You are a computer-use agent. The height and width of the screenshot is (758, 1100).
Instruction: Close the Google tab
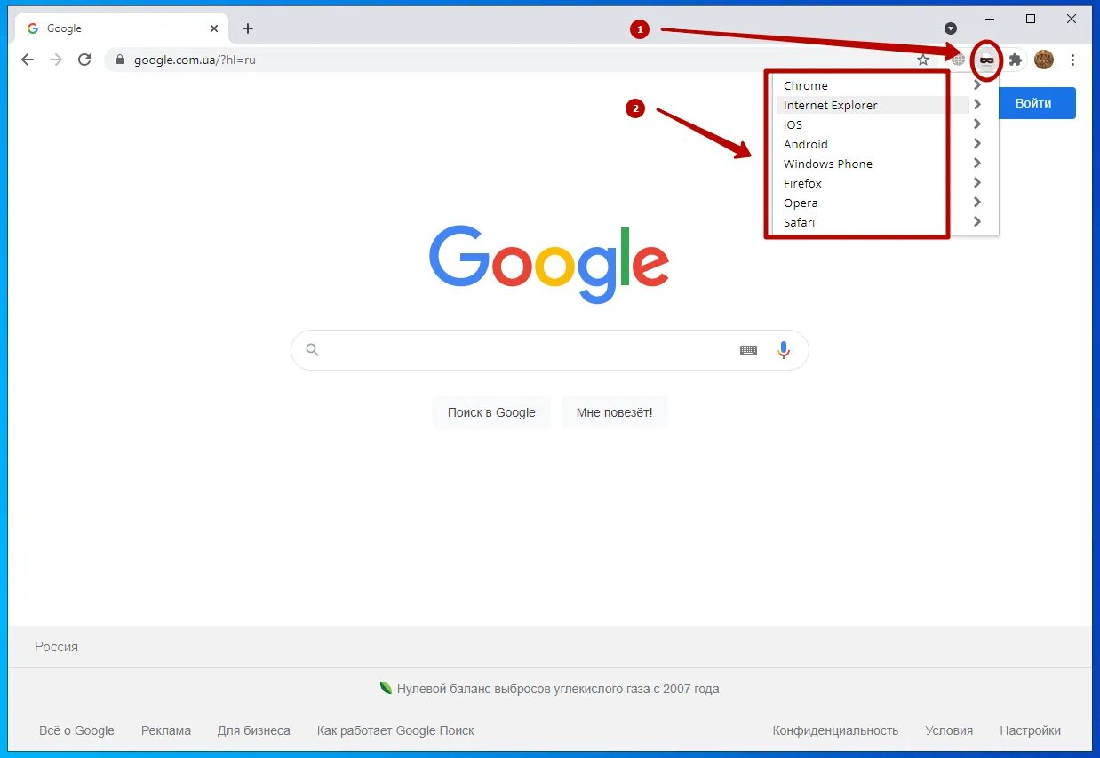pos(214,28)
